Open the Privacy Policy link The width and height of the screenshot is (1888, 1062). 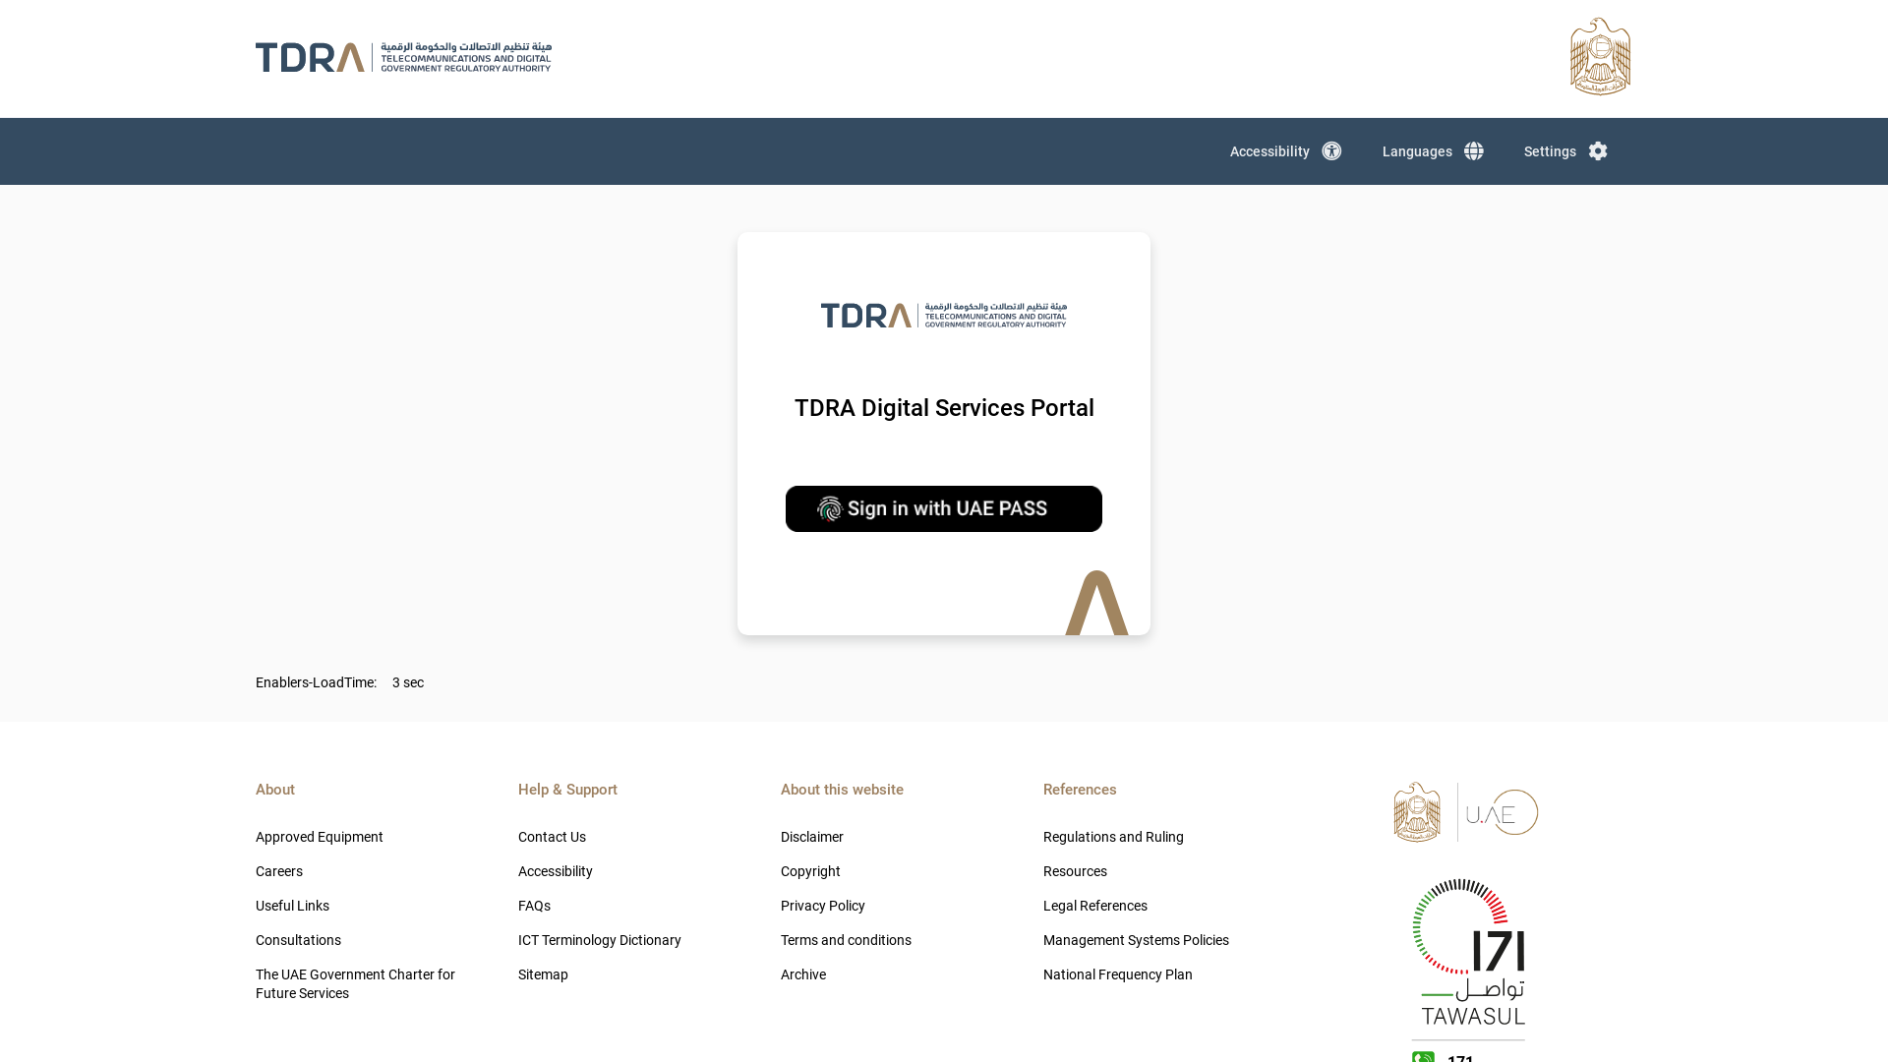pos(823,906)
